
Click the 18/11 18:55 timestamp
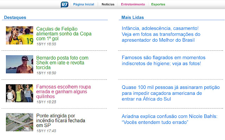[46, 44]
